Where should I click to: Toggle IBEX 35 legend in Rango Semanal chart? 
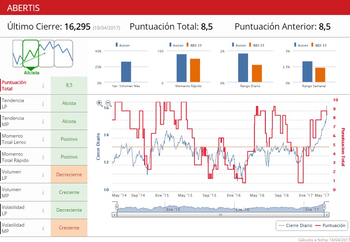319,45
